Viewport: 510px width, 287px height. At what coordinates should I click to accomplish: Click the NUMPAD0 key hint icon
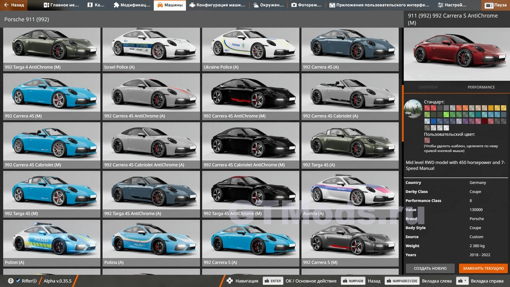point(353,281)
